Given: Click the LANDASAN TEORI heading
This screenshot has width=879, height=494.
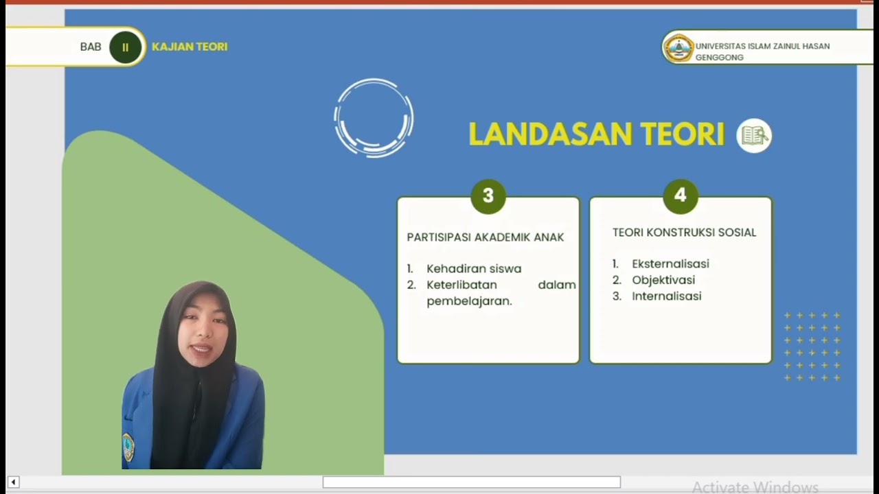Looking at the screenshot, I should [x=597, y=134].
